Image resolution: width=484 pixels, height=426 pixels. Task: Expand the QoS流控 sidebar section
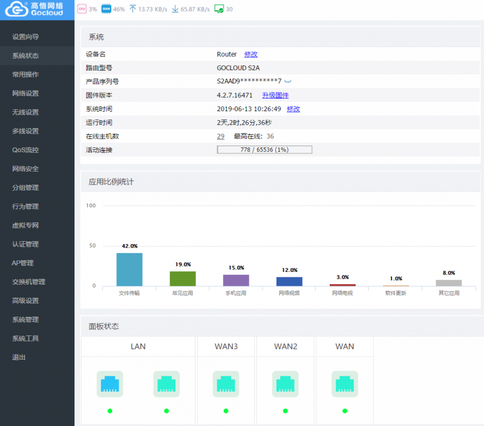pyautogui.click(x=25, y=150)
